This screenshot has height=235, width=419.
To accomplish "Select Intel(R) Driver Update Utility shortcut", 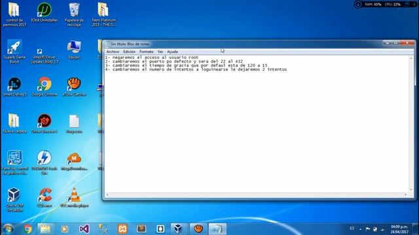I will tap(45, 56).
